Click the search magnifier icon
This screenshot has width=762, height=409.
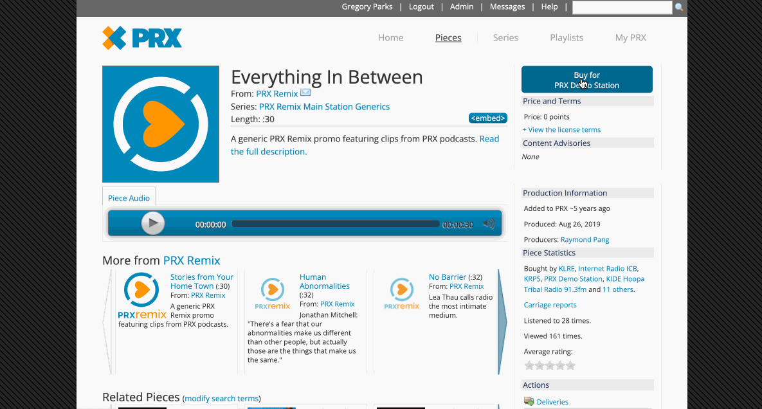679,8
